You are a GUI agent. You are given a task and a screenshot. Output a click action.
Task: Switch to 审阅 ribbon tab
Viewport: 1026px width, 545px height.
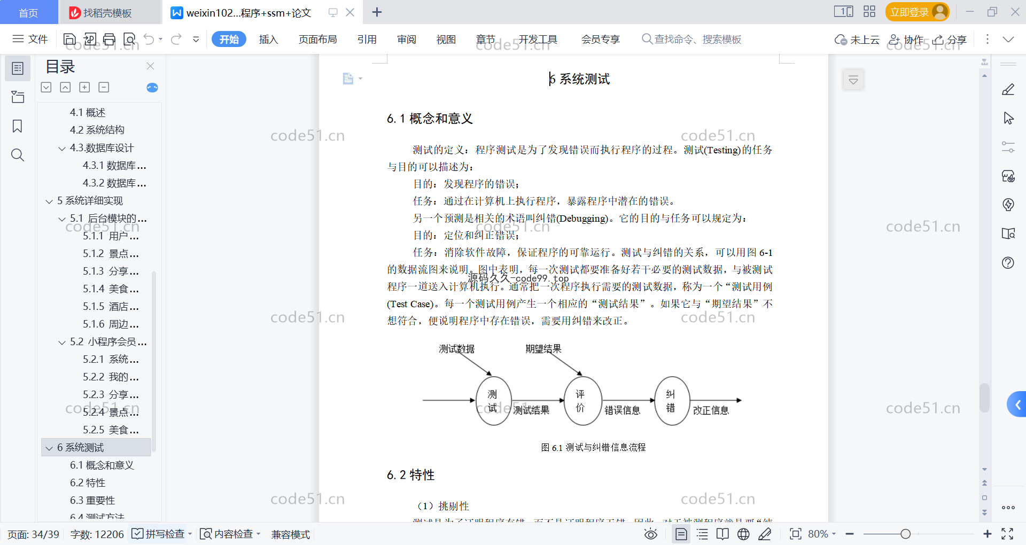[x=406, y=39]
